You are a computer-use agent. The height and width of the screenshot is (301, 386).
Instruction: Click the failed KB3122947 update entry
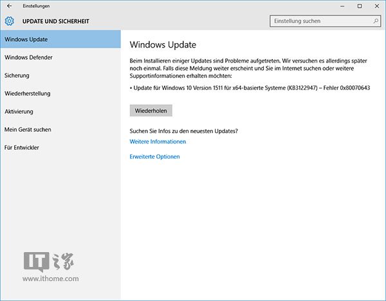(245, 88)
